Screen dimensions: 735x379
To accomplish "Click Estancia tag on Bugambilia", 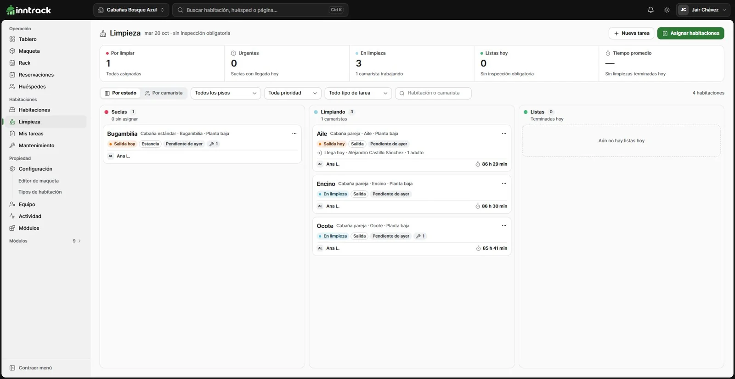I will [150, 144].
